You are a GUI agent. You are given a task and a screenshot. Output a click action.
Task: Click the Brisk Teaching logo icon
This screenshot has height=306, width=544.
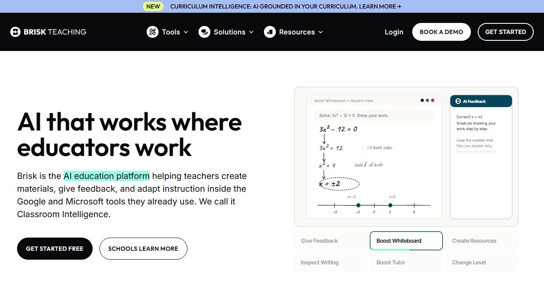coord(15,32)
